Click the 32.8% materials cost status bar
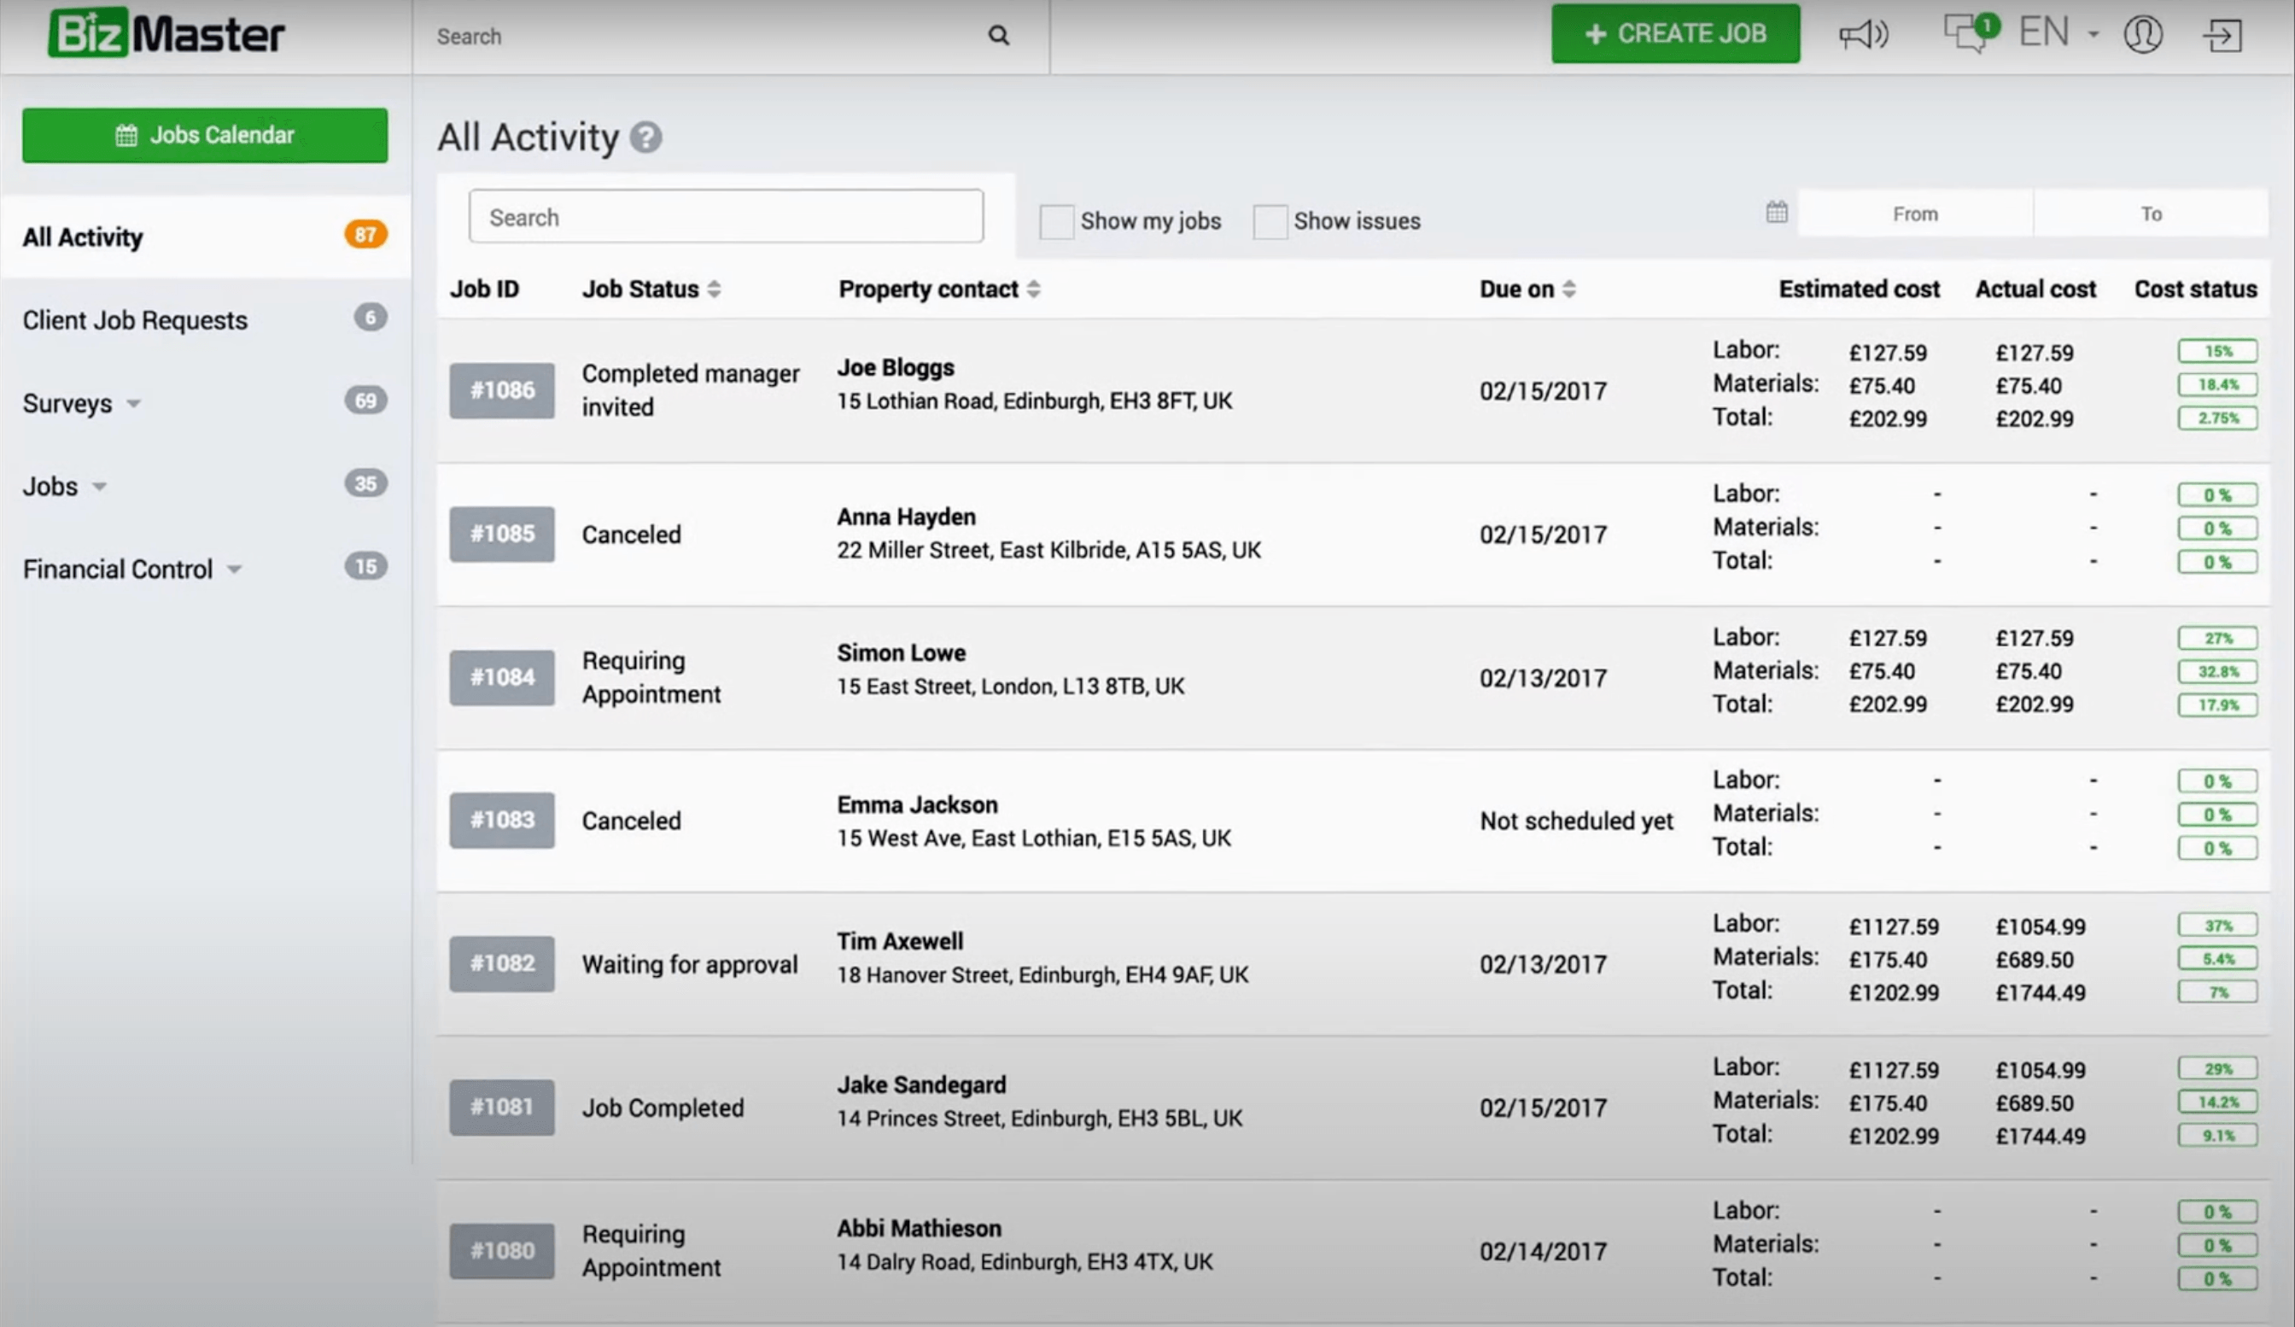 pyautogui.click(x=2217, y=671)
